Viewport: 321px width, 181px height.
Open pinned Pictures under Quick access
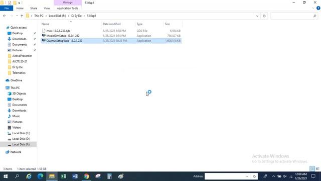17,50
